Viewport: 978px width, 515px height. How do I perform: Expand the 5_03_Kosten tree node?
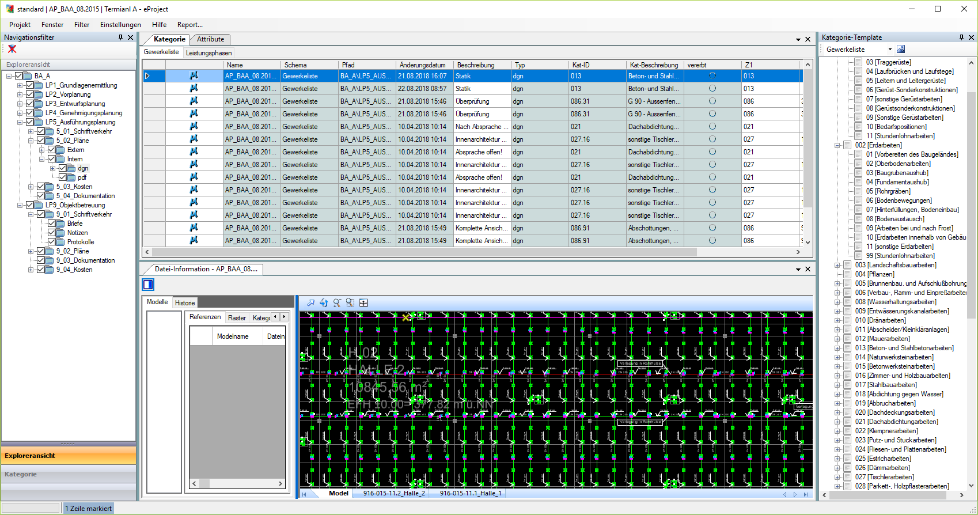(31, 187)
